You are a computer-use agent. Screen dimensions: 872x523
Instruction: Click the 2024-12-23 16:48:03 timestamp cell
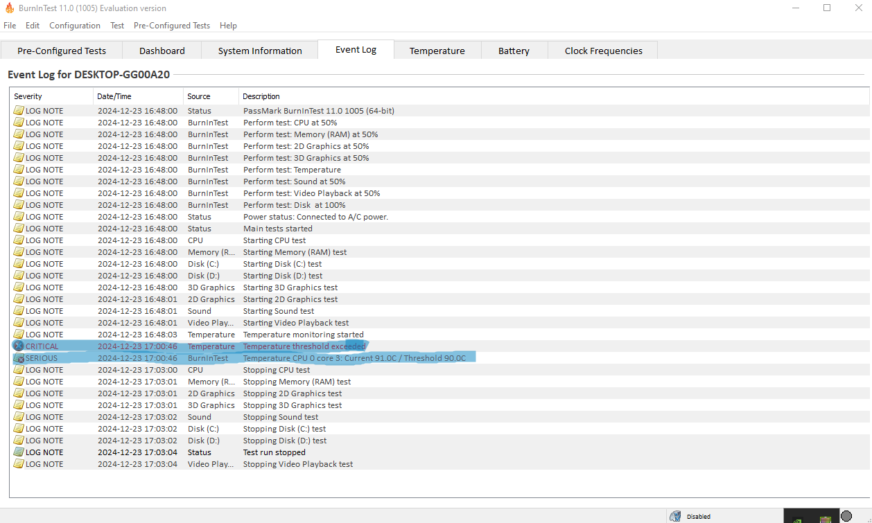tap(137, 335)
